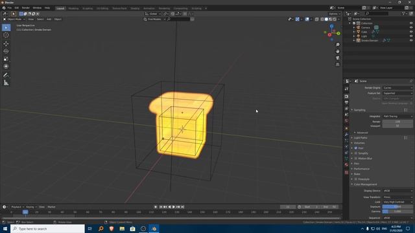Jump to the timeline end frame

[183, 207]
